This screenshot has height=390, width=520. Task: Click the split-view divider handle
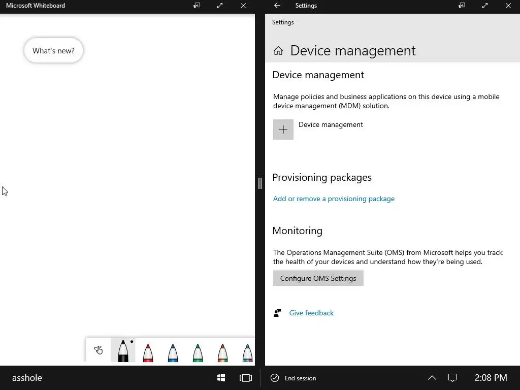click(260, 183)
